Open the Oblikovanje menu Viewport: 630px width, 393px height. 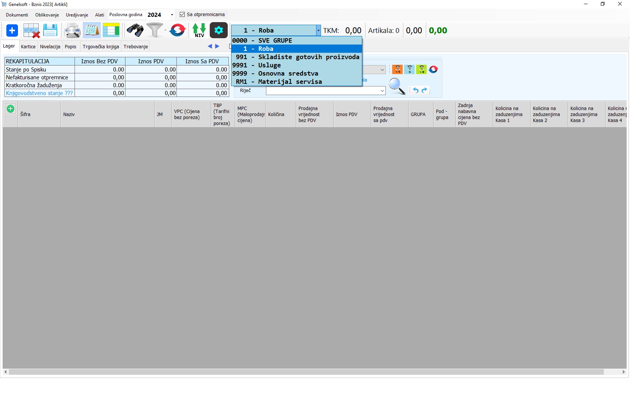coord(47,15)
